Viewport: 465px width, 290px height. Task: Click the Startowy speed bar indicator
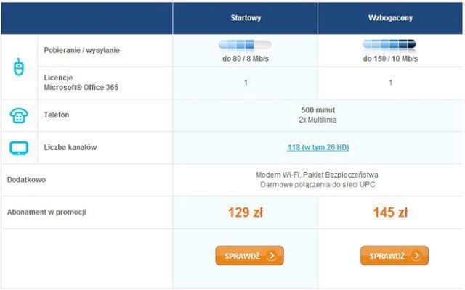point(246,45)
